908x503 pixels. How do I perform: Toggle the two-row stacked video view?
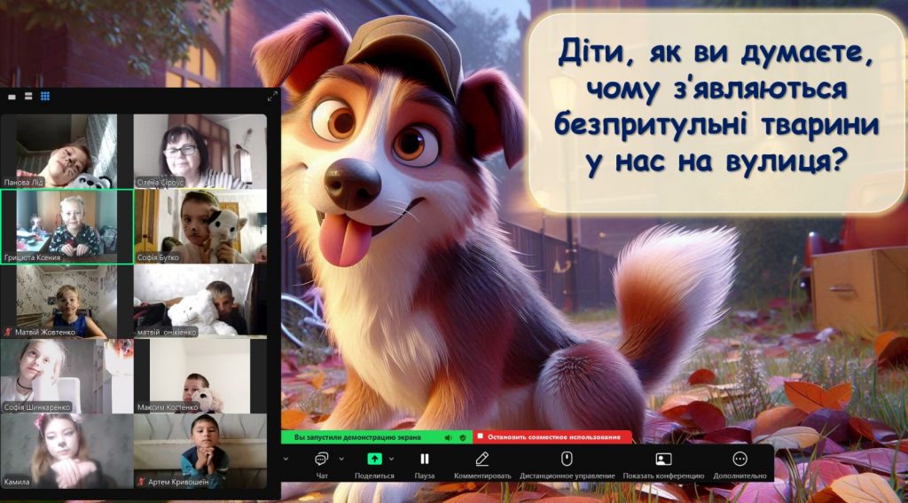(28, 96)
